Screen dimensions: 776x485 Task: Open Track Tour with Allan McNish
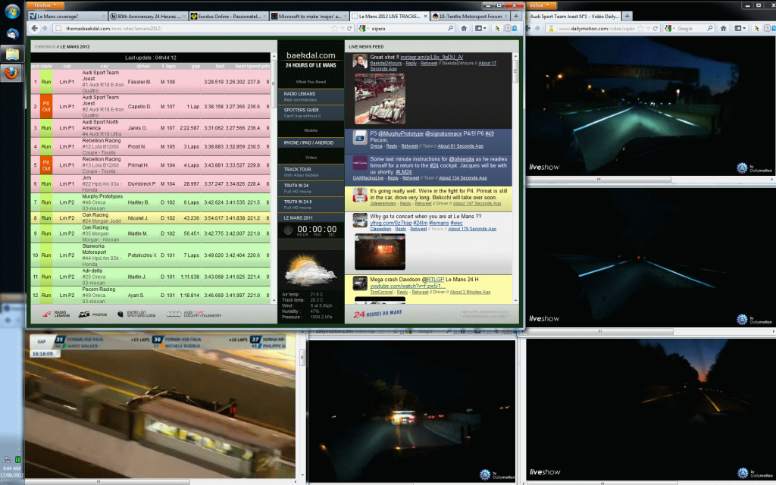click(x=311, y=172)
